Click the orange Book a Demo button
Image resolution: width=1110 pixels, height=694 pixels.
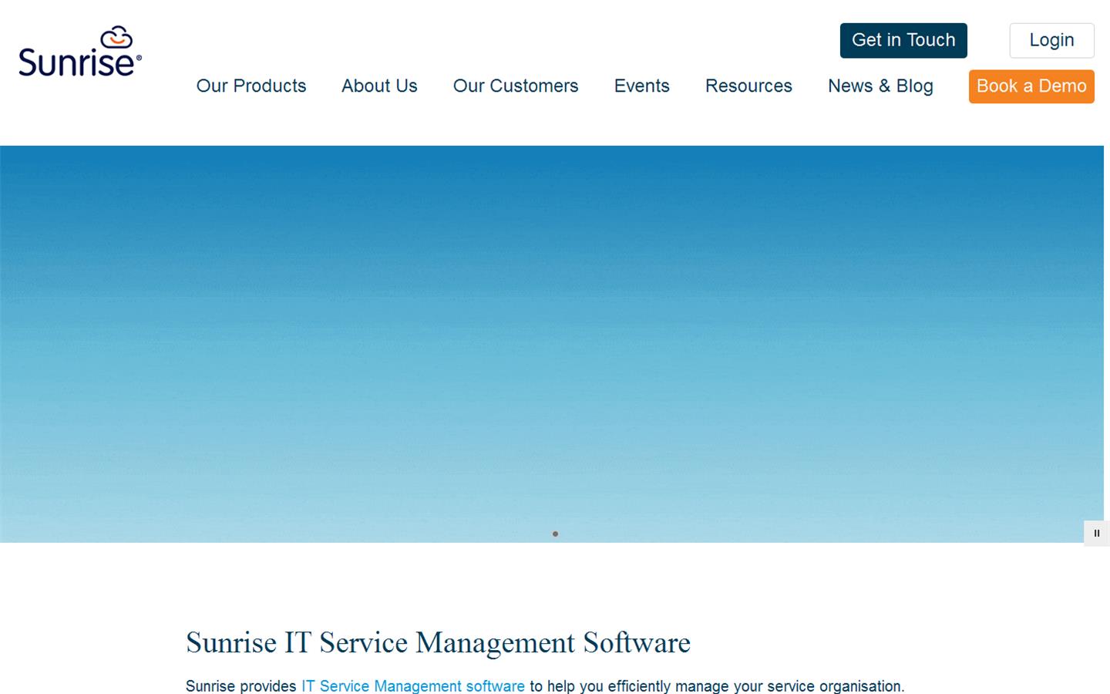(1031, 86)
